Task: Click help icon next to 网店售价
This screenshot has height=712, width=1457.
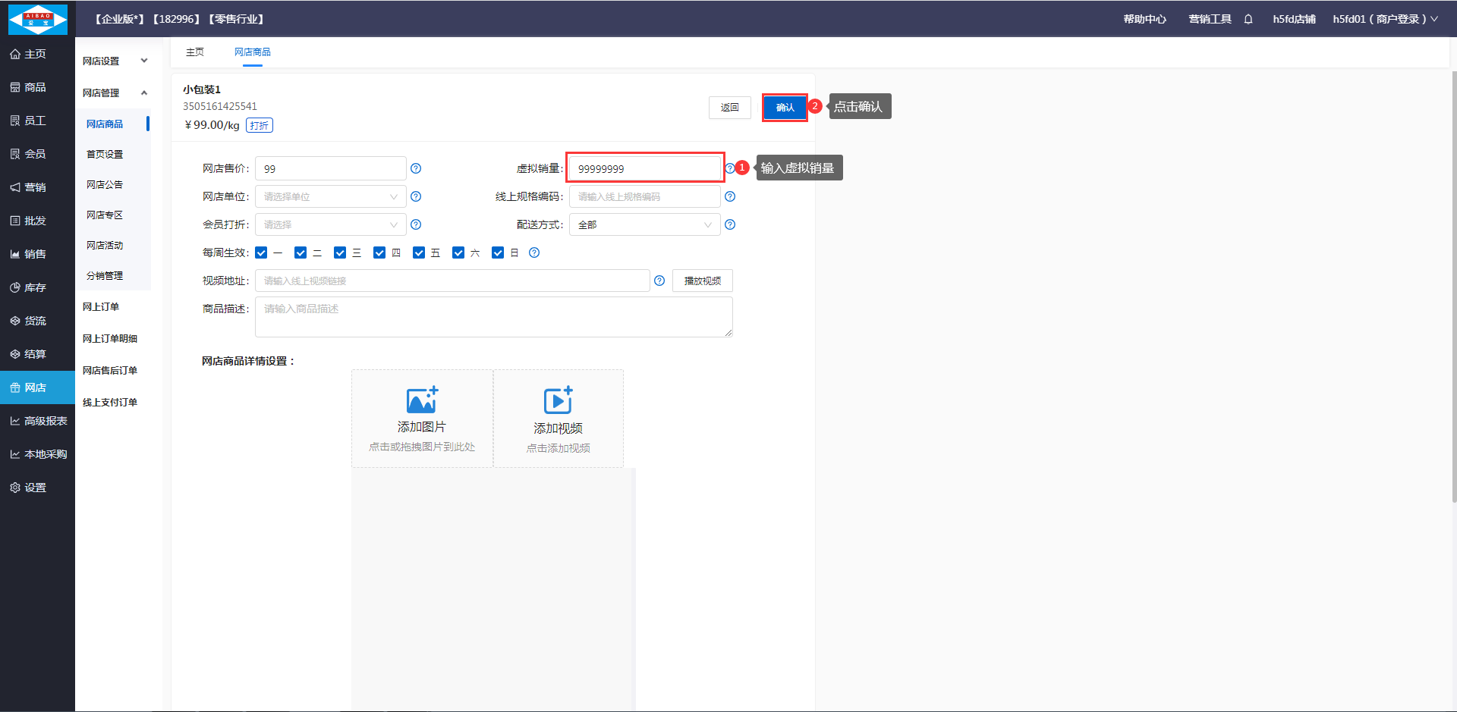Action: [416, 168]
